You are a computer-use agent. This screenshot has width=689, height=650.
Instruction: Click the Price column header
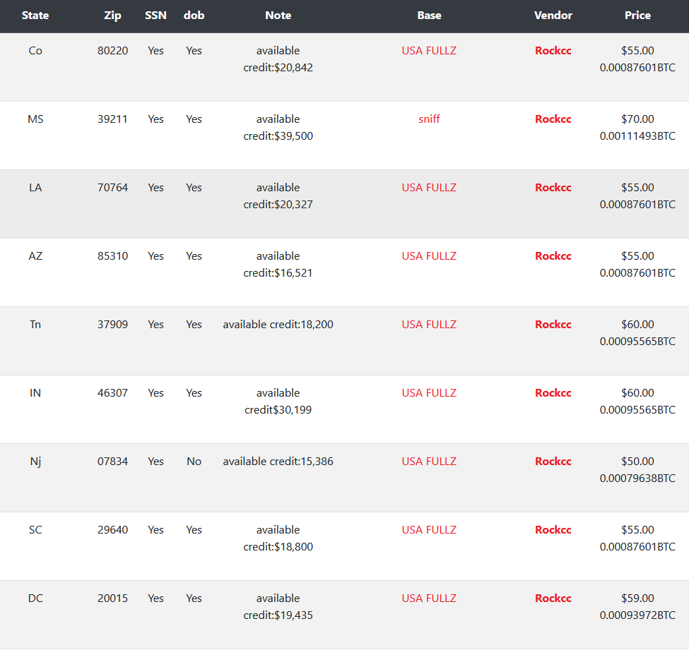tap(637, 16)
